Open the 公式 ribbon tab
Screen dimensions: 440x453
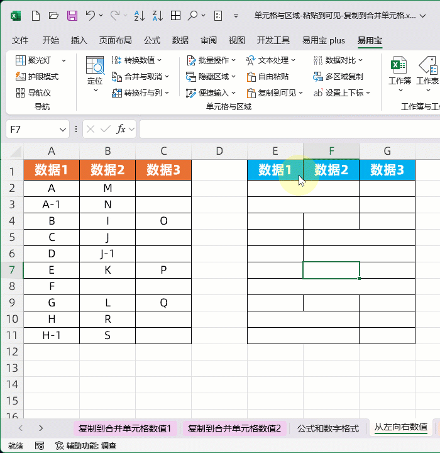[x=152, y=40]
